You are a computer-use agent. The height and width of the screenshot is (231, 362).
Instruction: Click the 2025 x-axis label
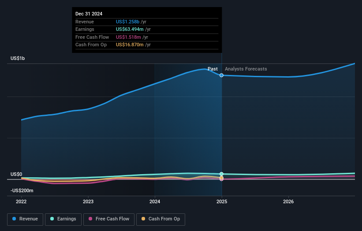[222, 201]
